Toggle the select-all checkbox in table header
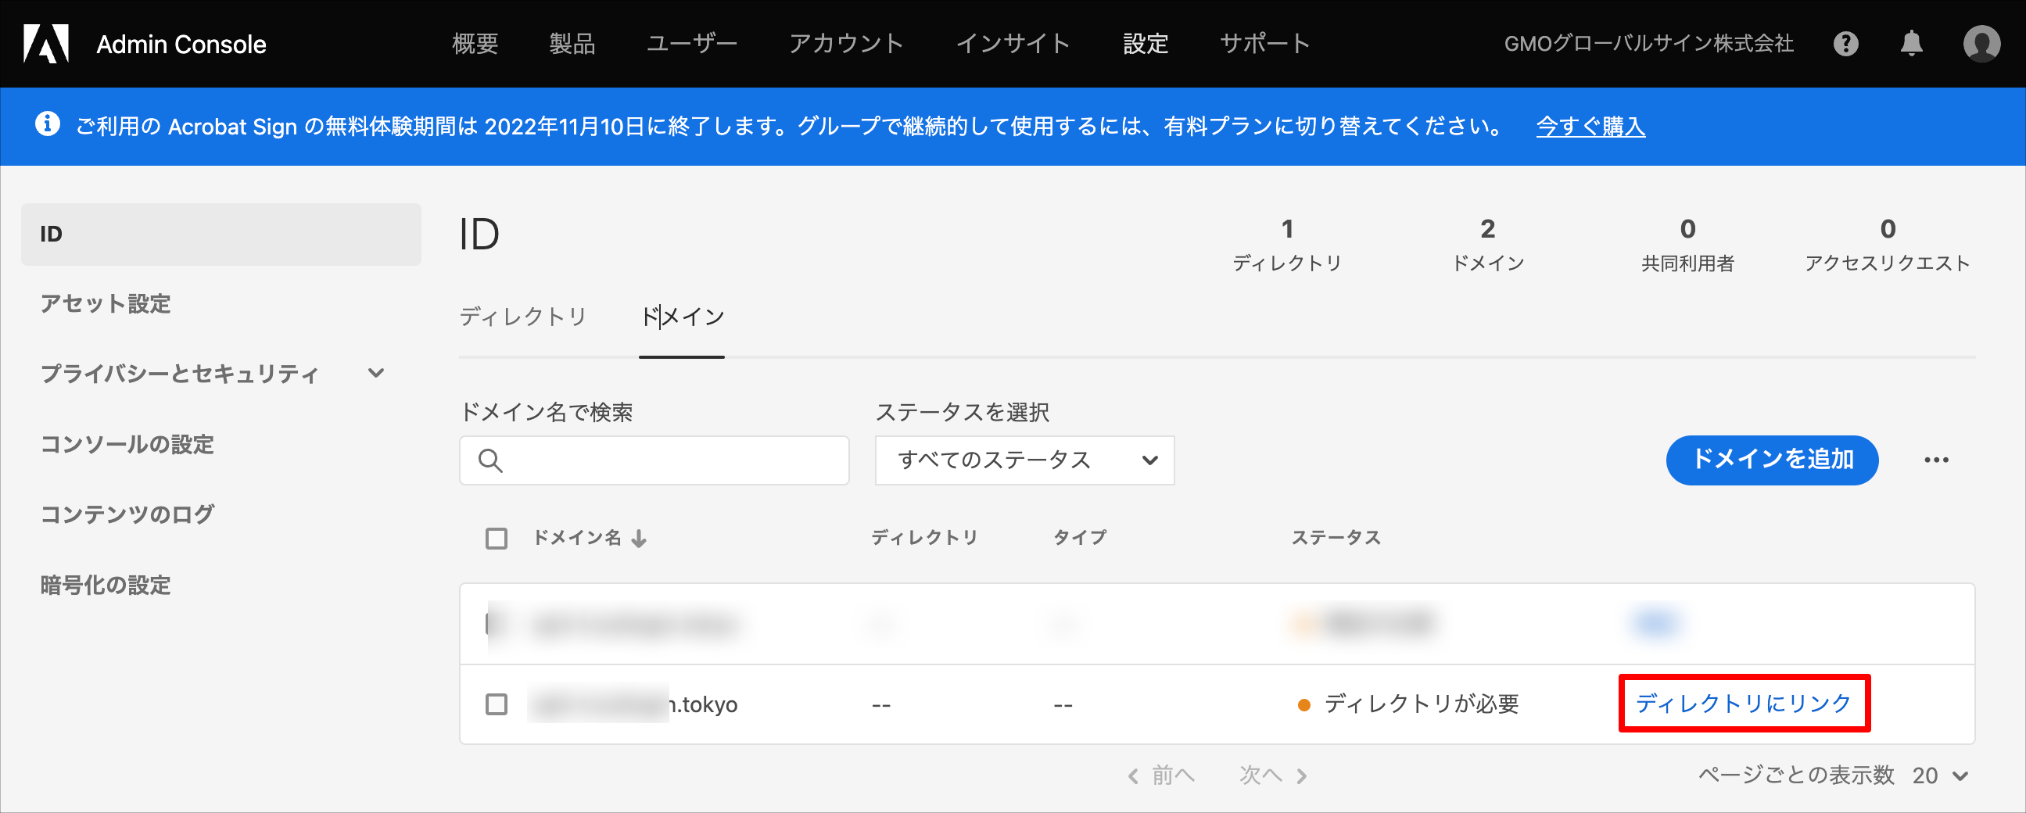Viewport: 2026px width, 813px height. click(x=497, y=539)
